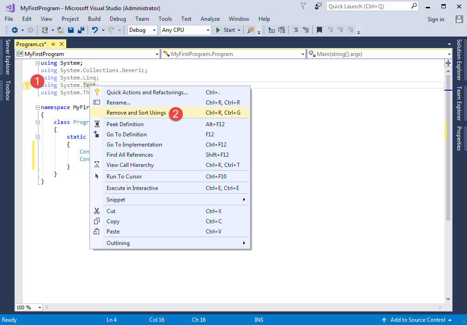Screen dimensions: 467x325
Task: Collapse the using directives outlining region
Action: click(x=38, y=63)
